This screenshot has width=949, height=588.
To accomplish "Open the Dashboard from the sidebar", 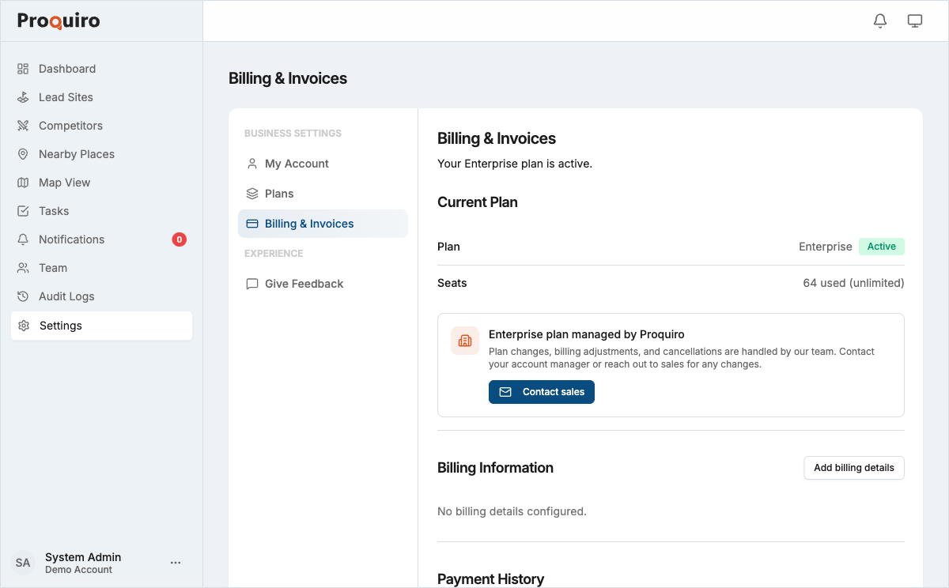I will 67,69.
